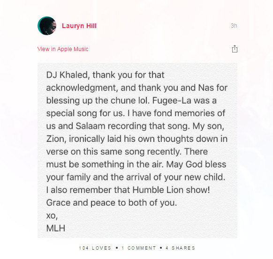Click the name Nas in the post text
The image size is (273, 259).
204,88
